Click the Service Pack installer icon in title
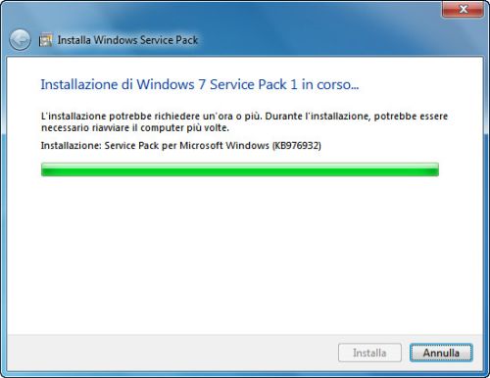Screen dimensions: 490x378 [x=45, y=40]
